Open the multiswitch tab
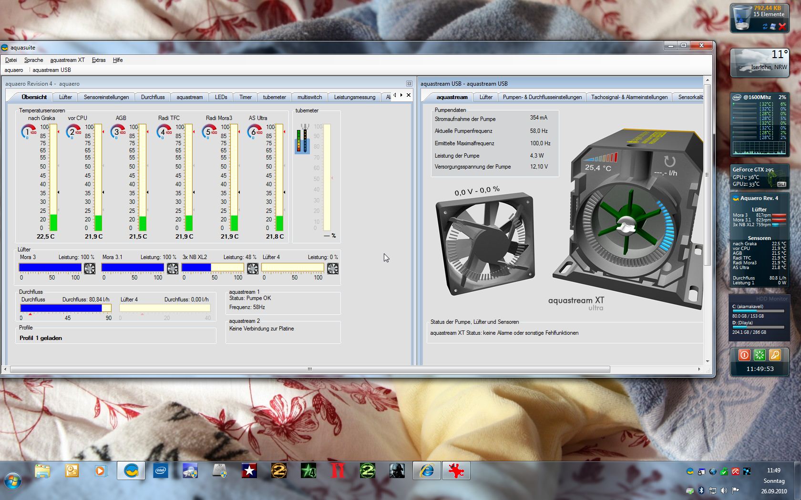Viewport: 801px width, 500px height. tap(309, 97)
